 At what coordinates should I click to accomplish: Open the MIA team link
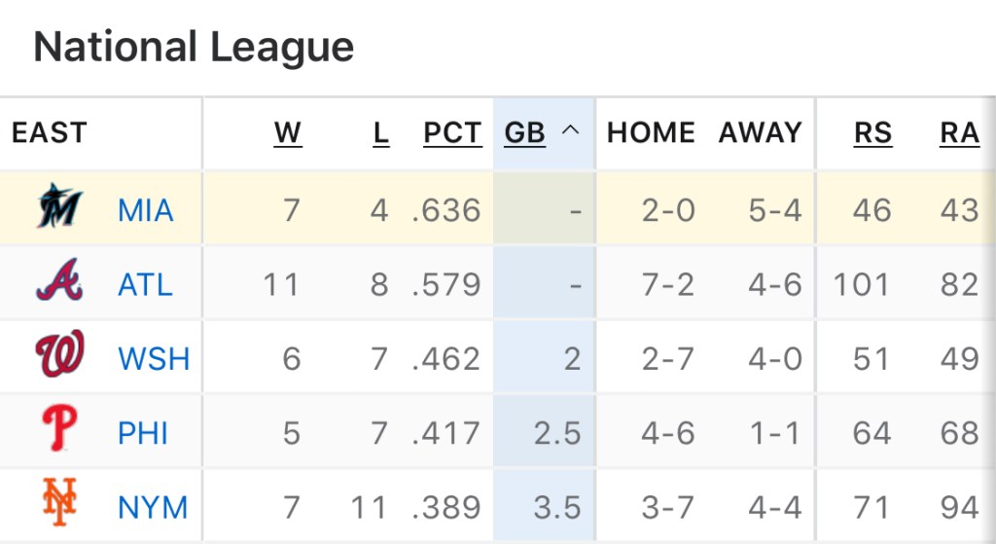coord(146,209)
